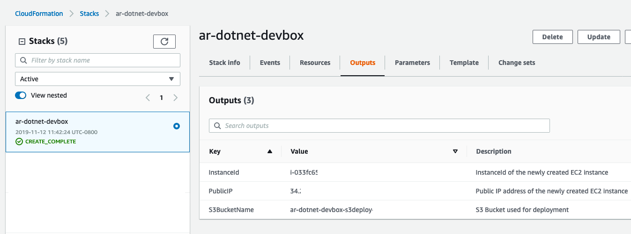Click the ar-dotnet-devbox breadcrumb text
Screen dimensions: 631x234
pos(142,14)
